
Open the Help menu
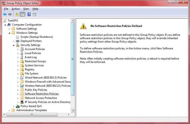[35, 9]
